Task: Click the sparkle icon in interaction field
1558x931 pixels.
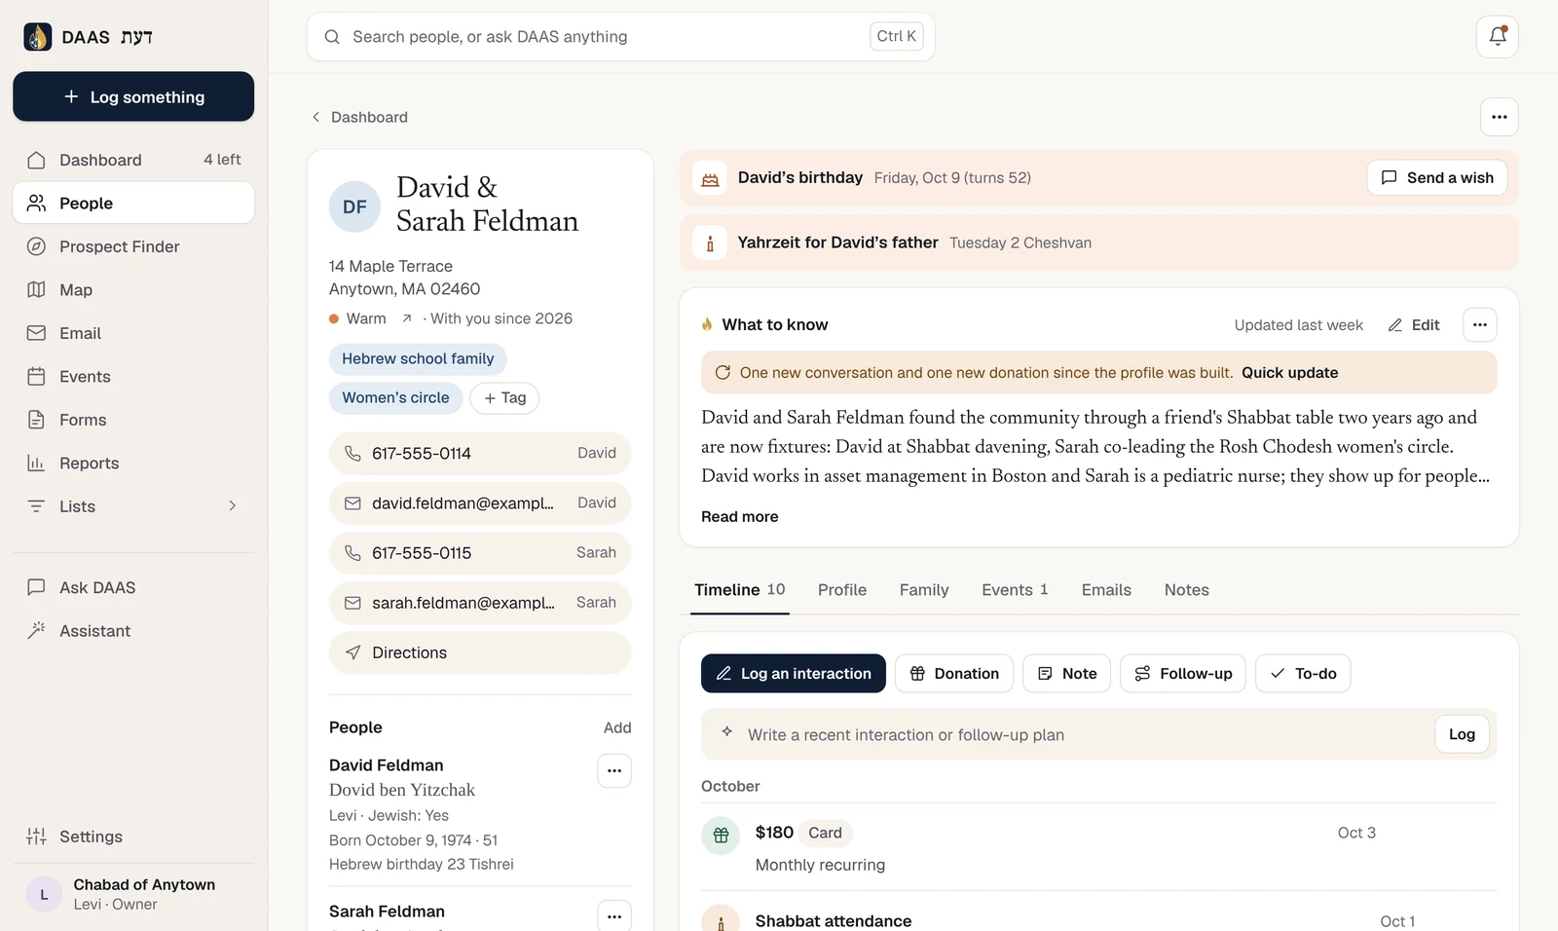Action: [x=726, y=731]
